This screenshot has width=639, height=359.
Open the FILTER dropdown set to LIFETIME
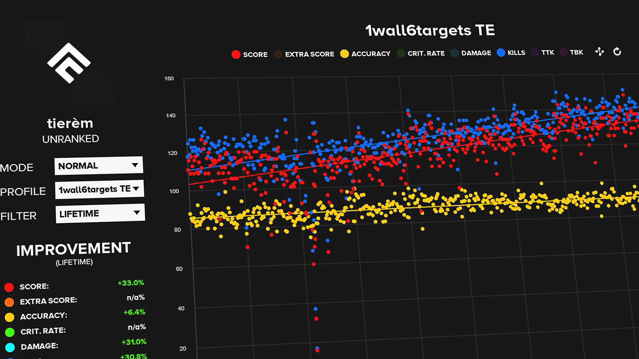(x=100, y=214)
